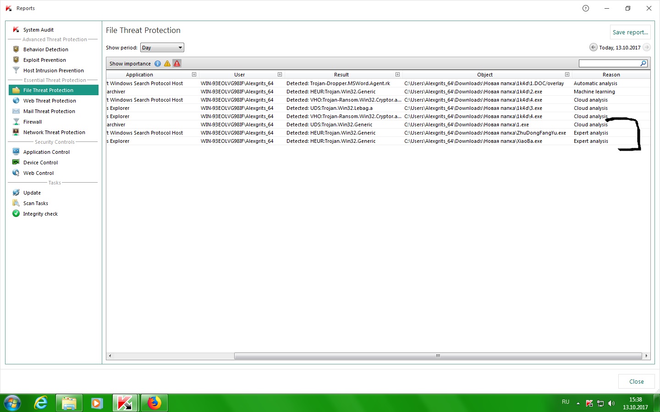Click the Behavior Detection shield icon
This screenshot has height=412, width=660.
(x=16, y=49)
